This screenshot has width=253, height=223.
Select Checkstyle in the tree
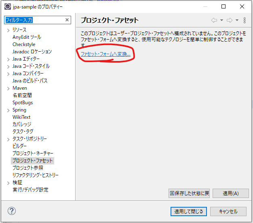click(24, 44)
